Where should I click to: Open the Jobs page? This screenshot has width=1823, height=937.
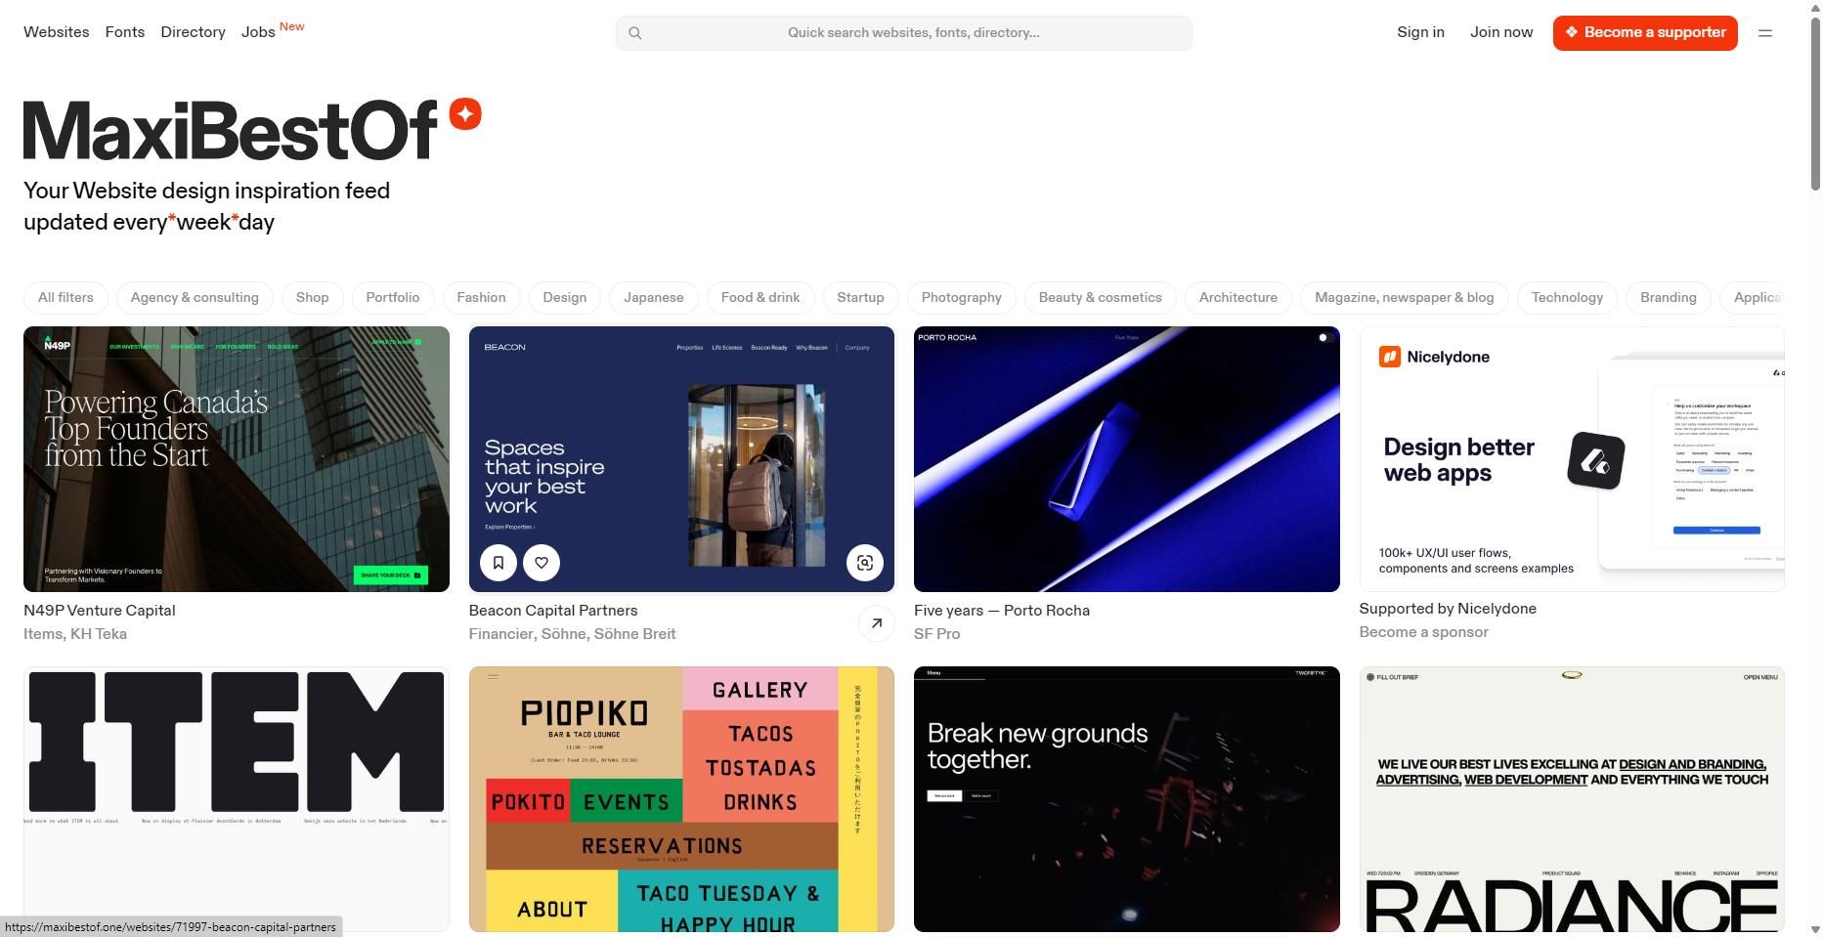tap(258, 32)
